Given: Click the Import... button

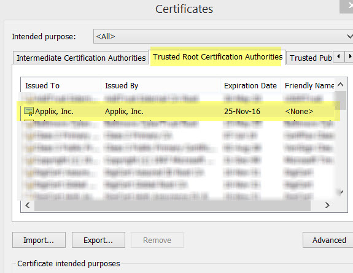Looking at the screenshot, I should 39,240.
